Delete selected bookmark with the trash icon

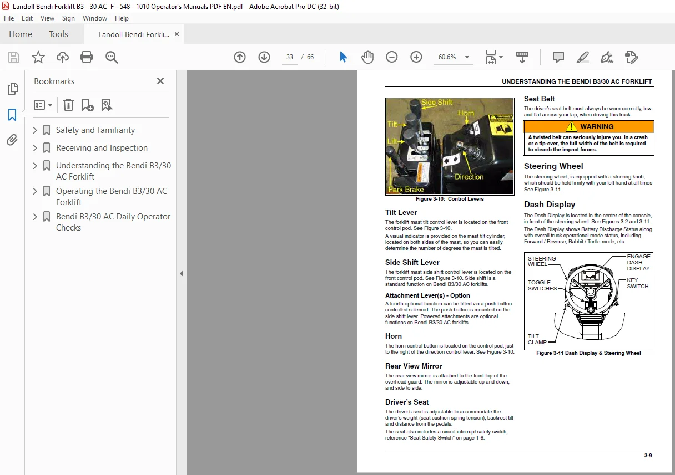tap(68, 105)
